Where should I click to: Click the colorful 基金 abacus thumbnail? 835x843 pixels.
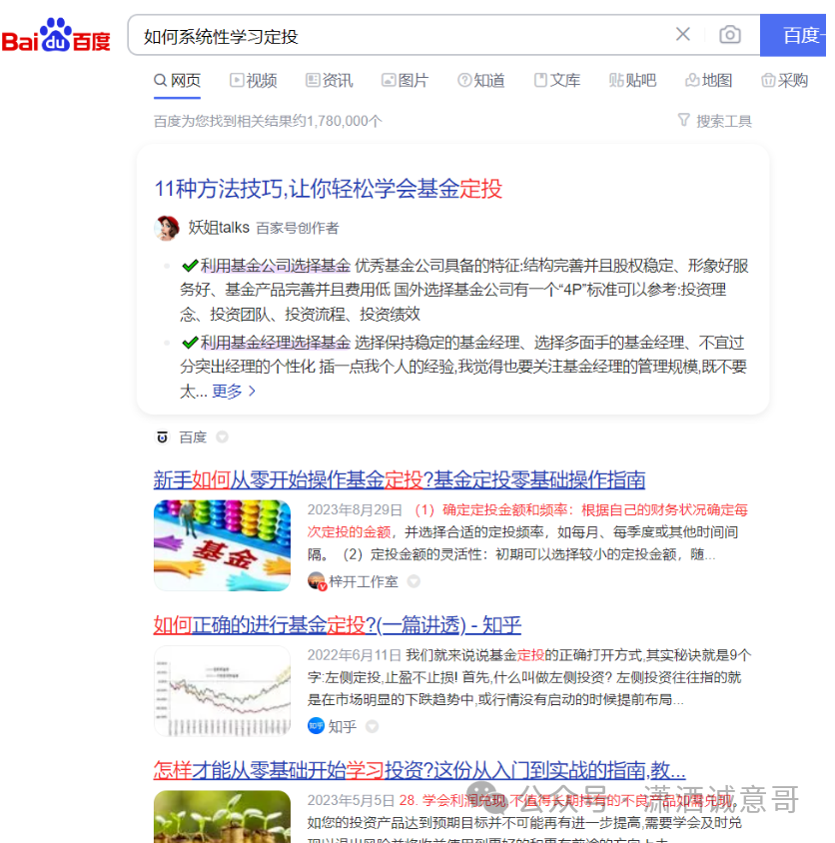[222, 545]
